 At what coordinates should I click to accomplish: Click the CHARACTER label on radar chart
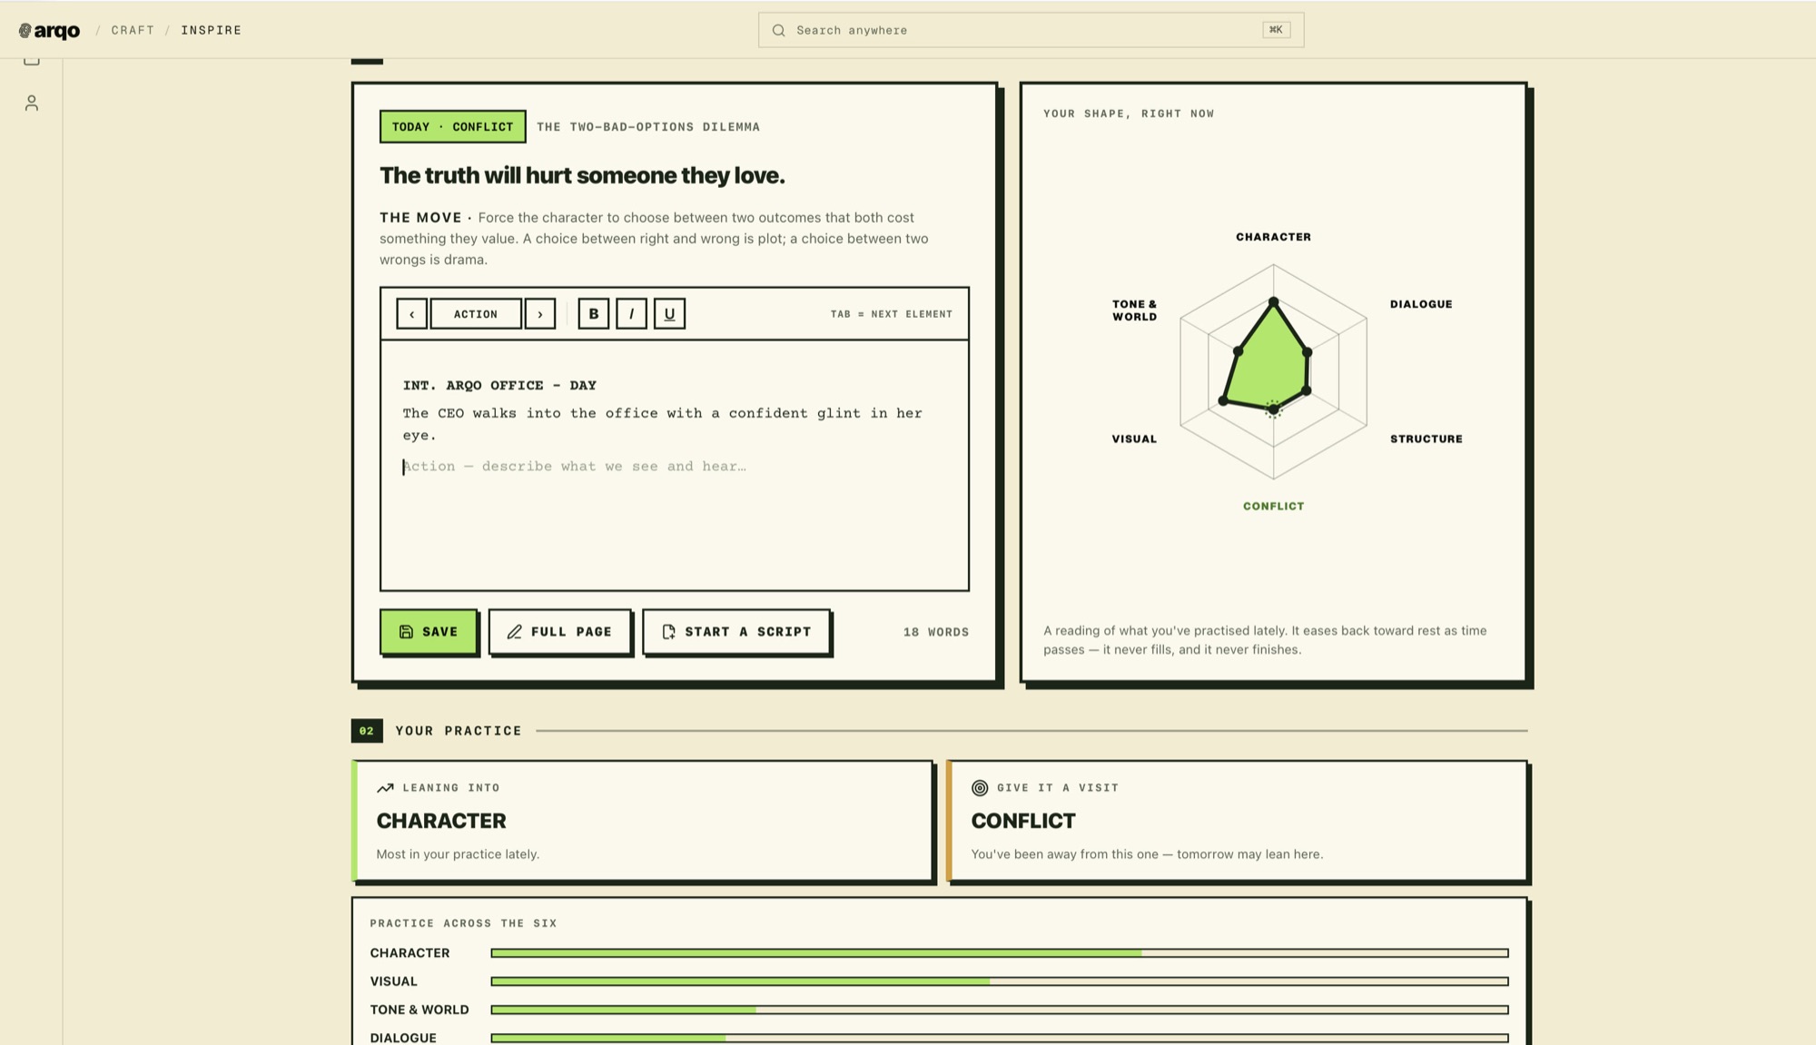(x=1273, y=237)
